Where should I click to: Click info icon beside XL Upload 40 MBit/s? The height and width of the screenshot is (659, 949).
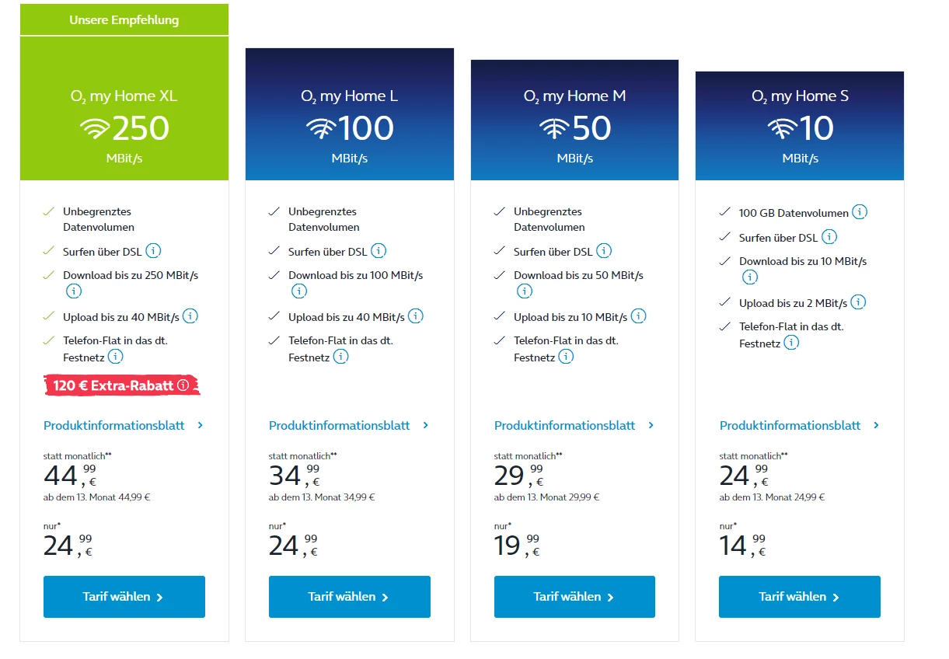(x=190, y=316)
